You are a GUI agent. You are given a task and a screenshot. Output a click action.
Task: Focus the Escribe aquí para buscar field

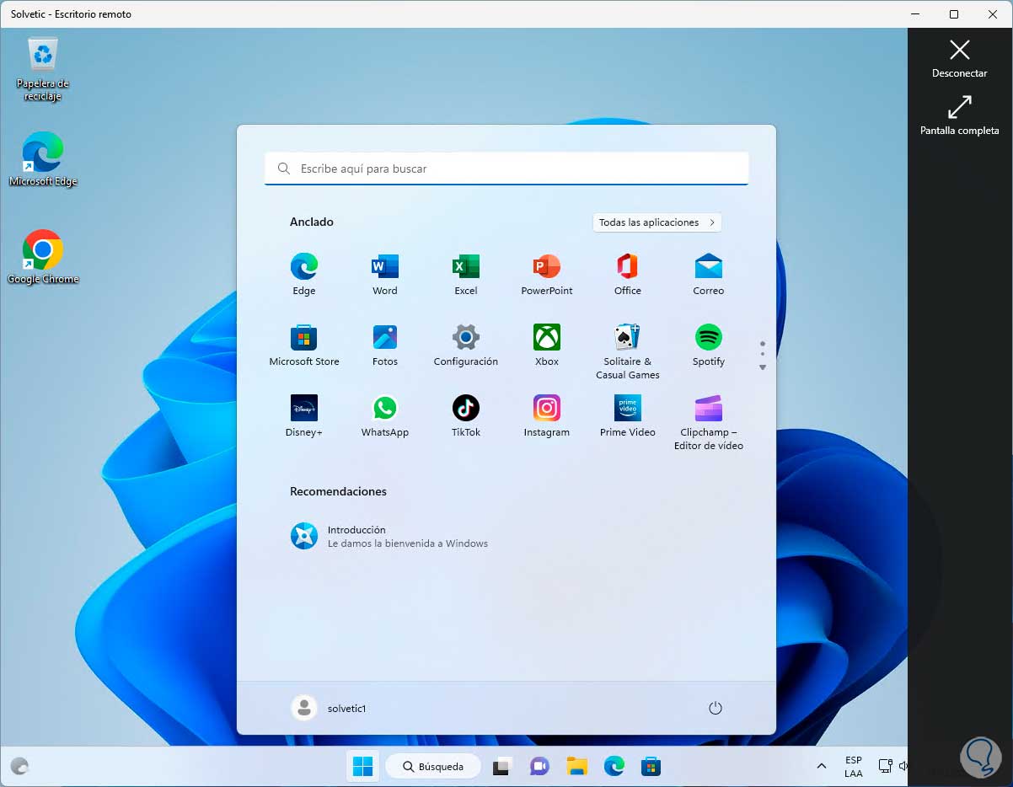506,169
